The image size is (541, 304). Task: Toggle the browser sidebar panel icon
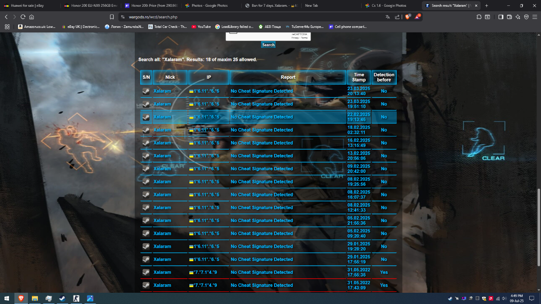tap(501, 17)
